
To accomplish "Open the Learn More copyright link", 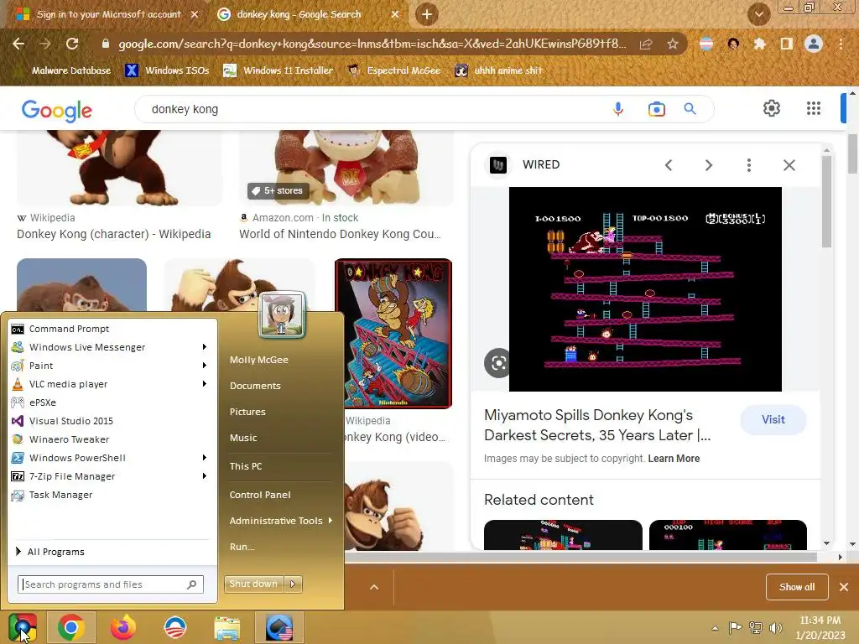I will [674, 459].
